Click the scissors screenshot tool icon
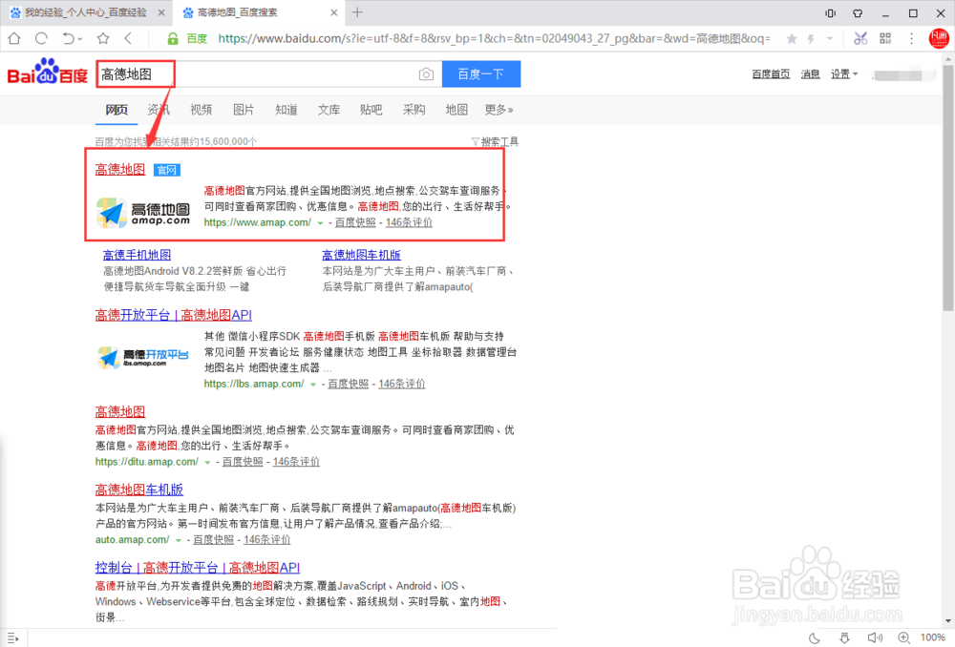This screenshot has height=647, width=955. point(860,39)
